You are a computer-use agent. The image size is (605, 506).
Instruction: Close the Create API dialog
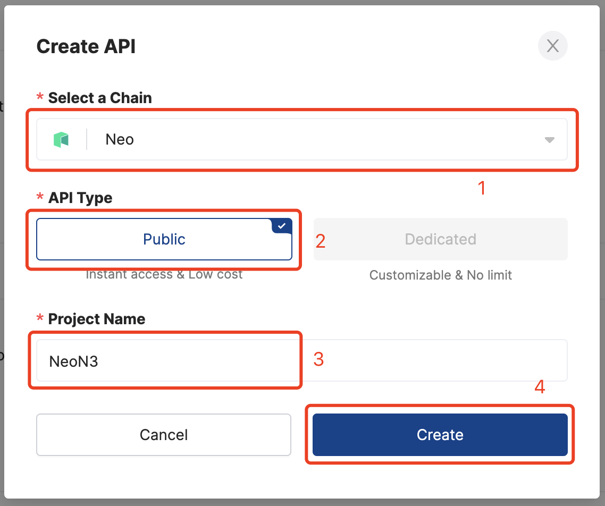coord(552,46)
